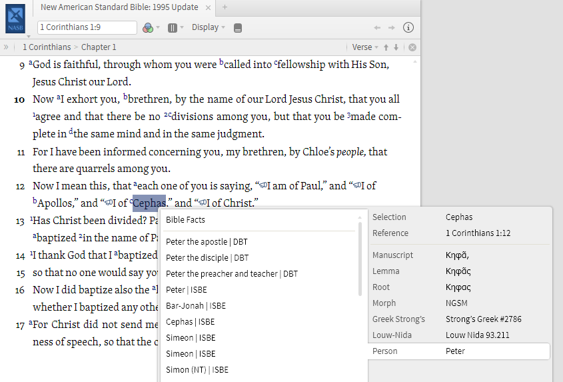563x382 pixels.
Task: Click footnote marker d before 'the same mind'
Action: (71, 131)
